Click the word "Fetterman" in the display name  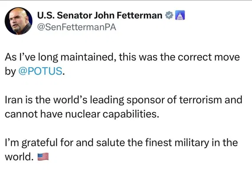[139, 15]
